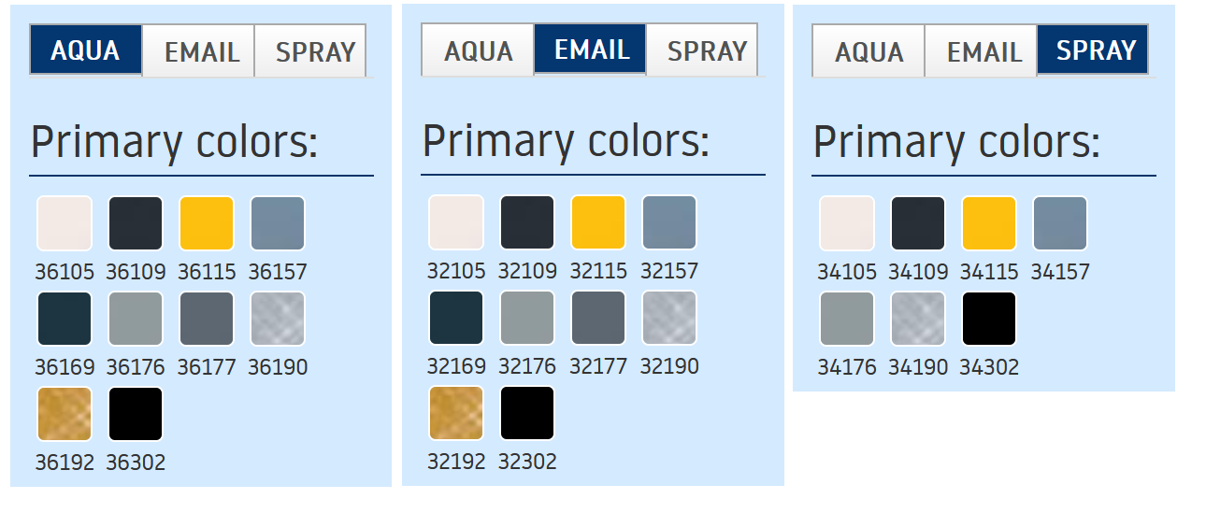The image size is (1206, 527).
Task: Select dark teal swatch 36169
Action: pyautogui.click(x=65, y=319)
